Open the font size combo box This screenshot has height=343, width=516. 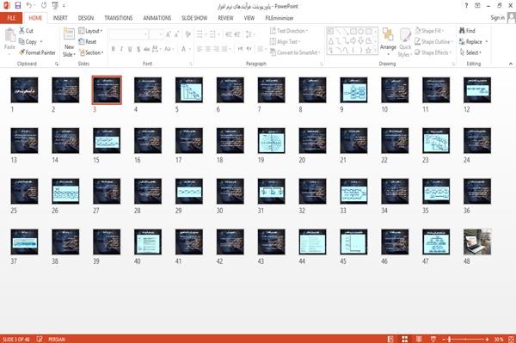click(x=156, y=34)
